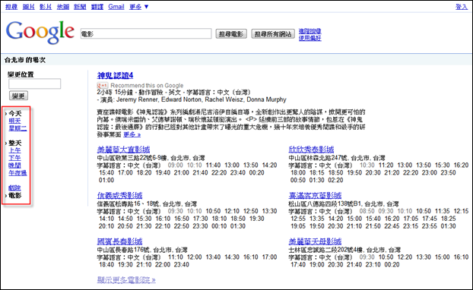Click the 登入 sign-in link

click(x=462, y=7)
